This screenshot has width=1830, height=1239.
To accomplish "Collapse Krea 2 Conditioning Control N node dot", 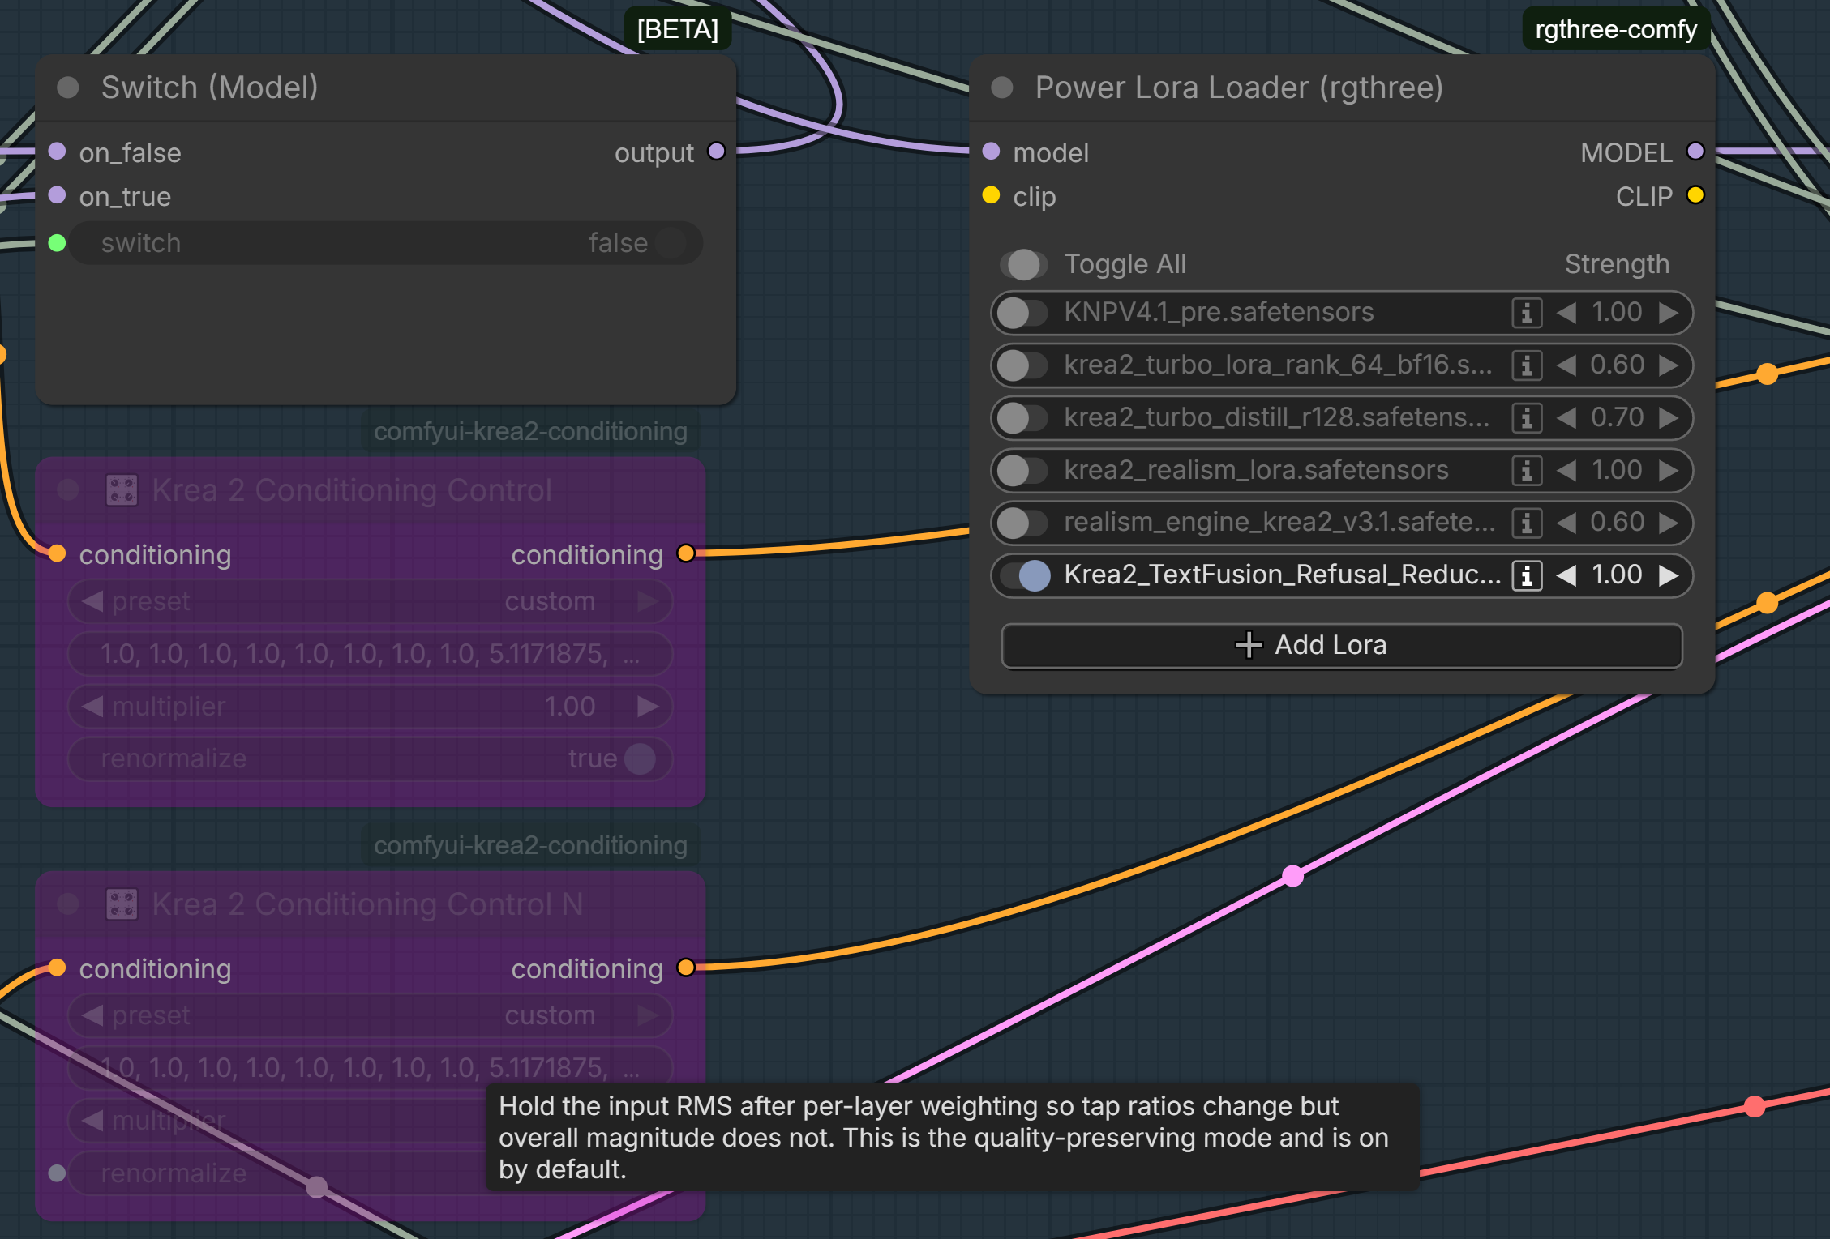I will click(x=68, y=904).
